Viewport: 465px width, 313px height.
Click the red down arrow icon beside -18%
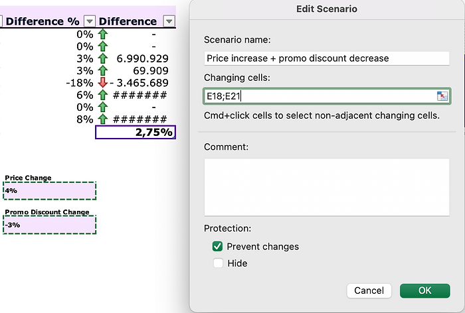coord(102,83)
